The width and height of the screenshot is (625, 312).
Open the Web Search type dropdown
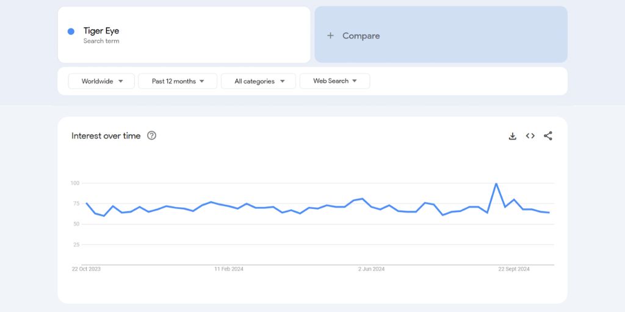(x=335, y=81)
